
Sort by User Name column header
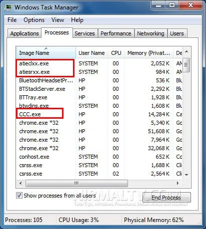91,53
